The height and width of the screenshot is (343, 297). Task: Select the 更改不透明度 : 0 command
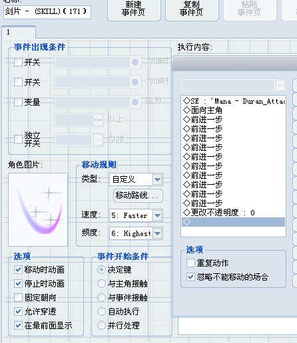pyautogui.click(x=233, y=213)
